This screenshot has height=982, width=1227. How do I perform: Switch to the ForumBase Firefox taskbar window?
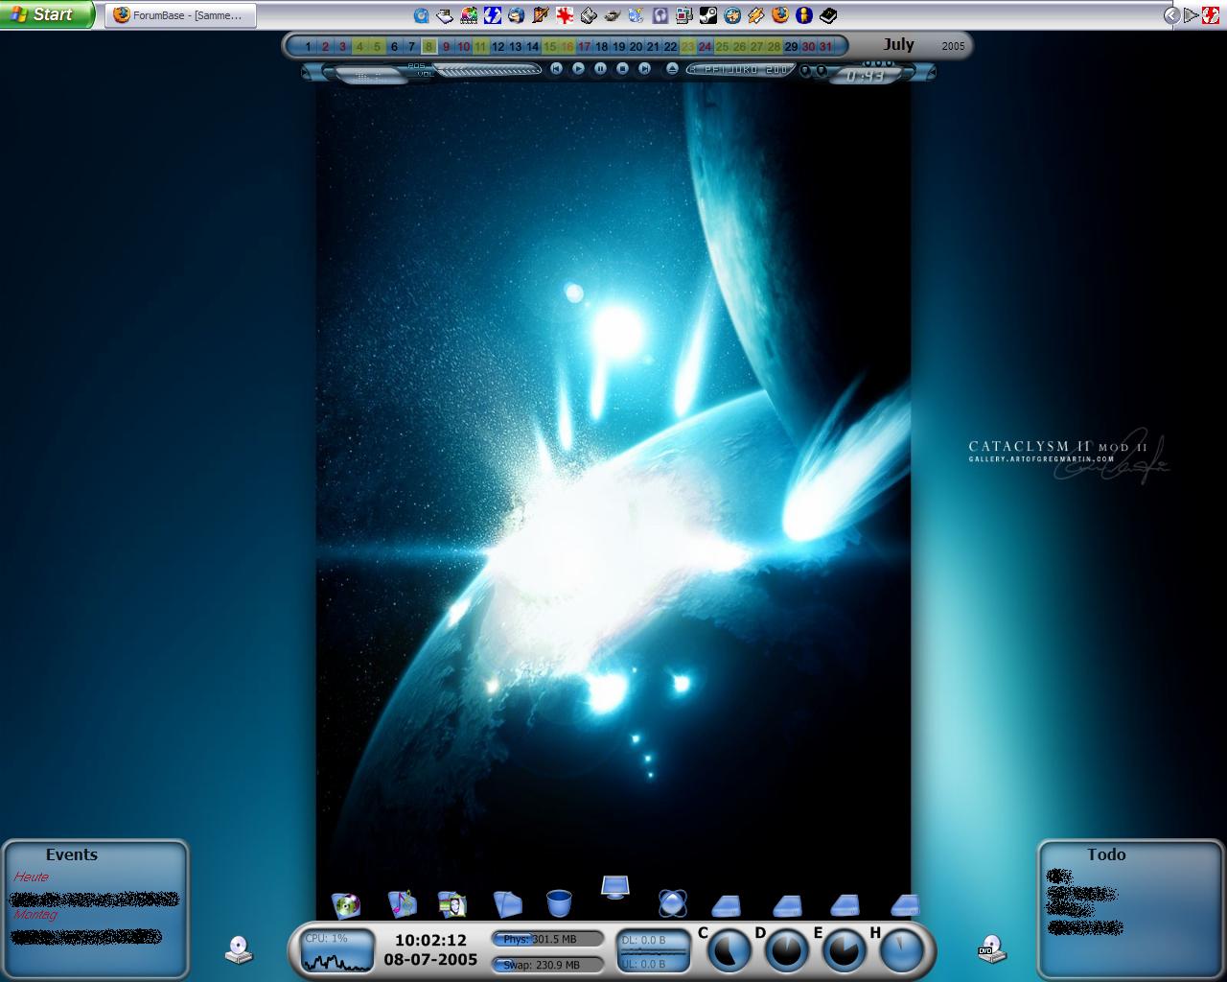(180, 15)
